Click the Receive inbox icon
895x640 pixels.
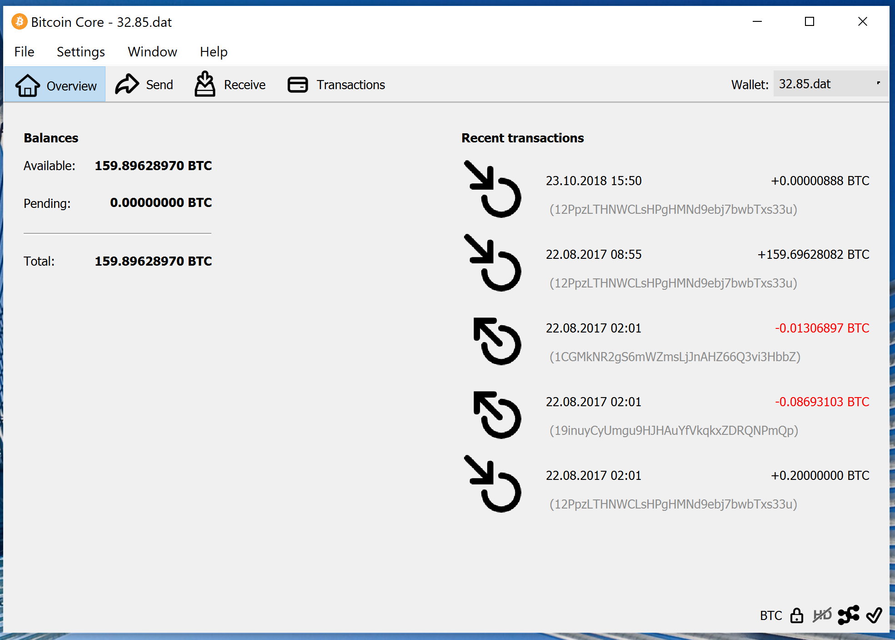click(205, 84)
